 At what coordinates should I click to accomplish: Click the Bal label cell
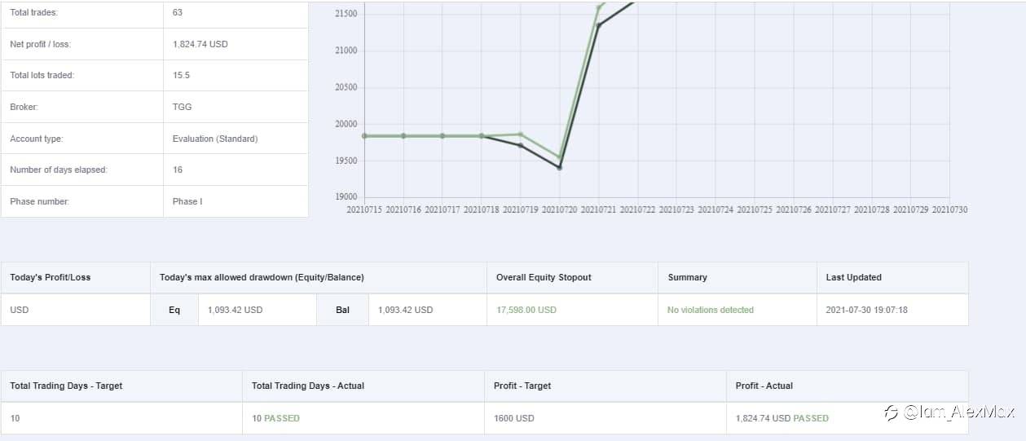342,310
